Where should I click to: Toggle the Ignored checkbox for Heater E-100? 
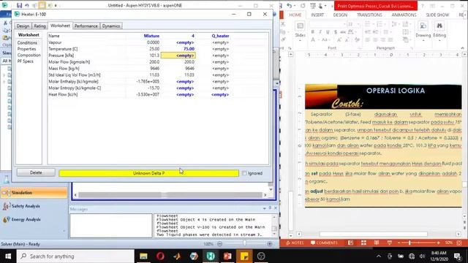click(244, 173)
